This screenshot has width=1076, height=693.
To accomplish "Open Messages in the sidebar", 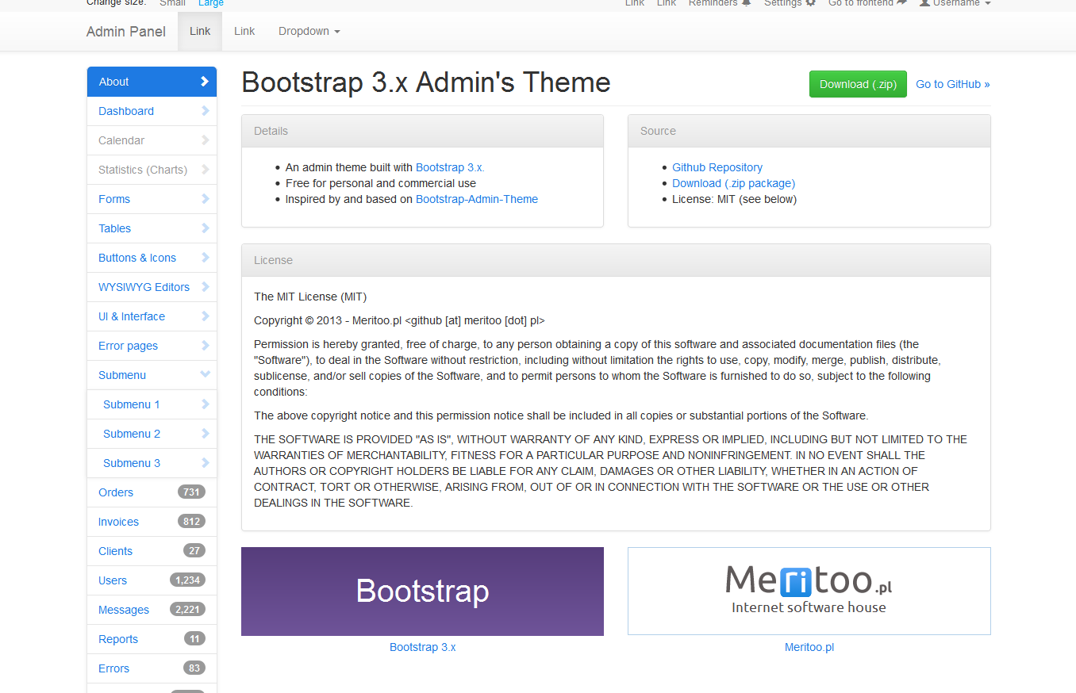I will 152,610.
